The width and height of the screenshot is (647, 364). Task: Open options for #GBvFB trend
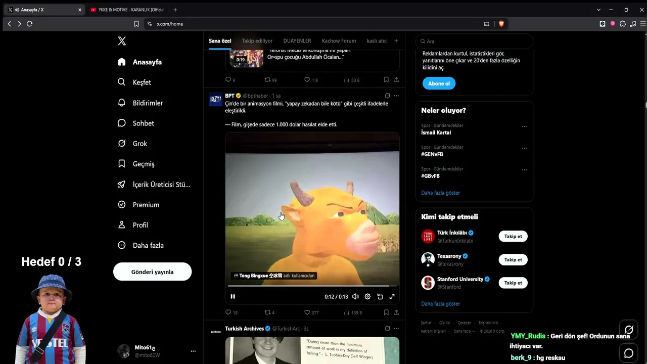coord(524,170)
